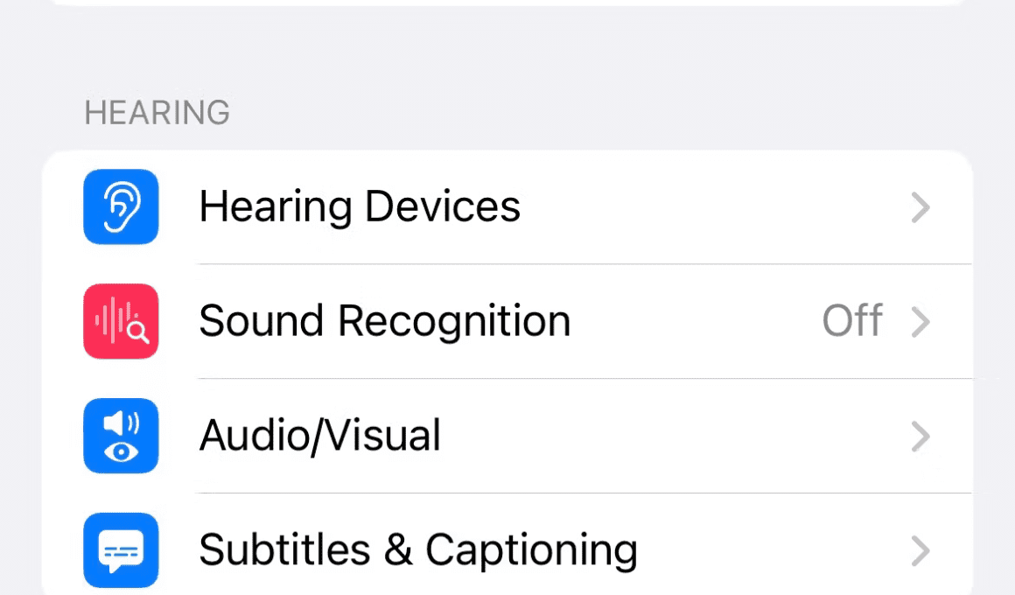Tap the blue ear Hearing Devices icon
Screen dimensions: 1015x595
(x=121, y=207)
